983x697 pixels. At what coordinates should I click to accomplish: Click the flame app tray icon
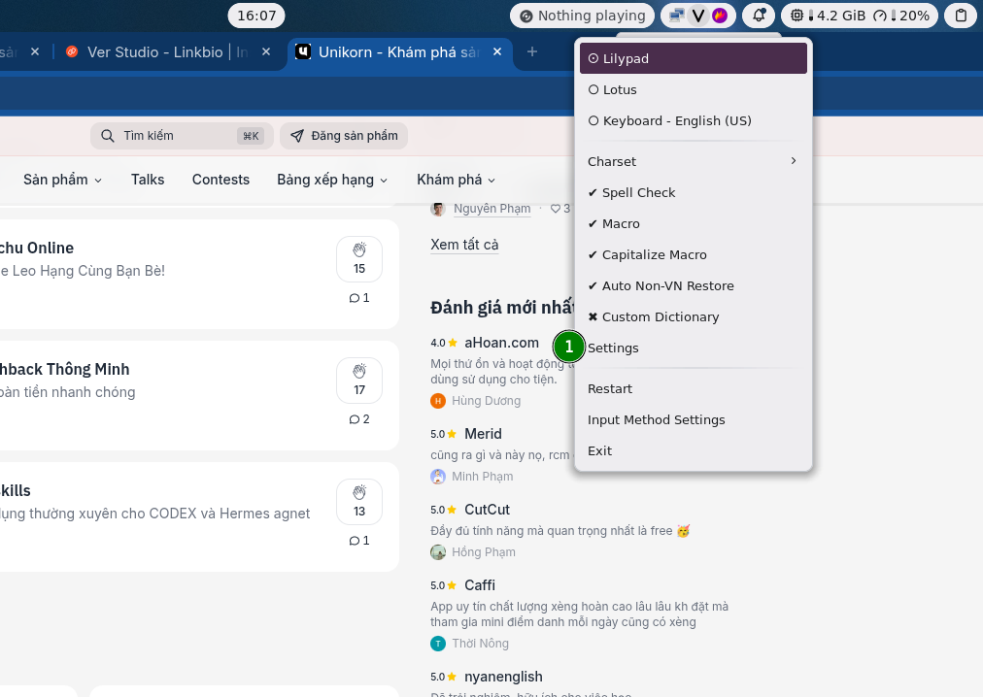(720, 16)
